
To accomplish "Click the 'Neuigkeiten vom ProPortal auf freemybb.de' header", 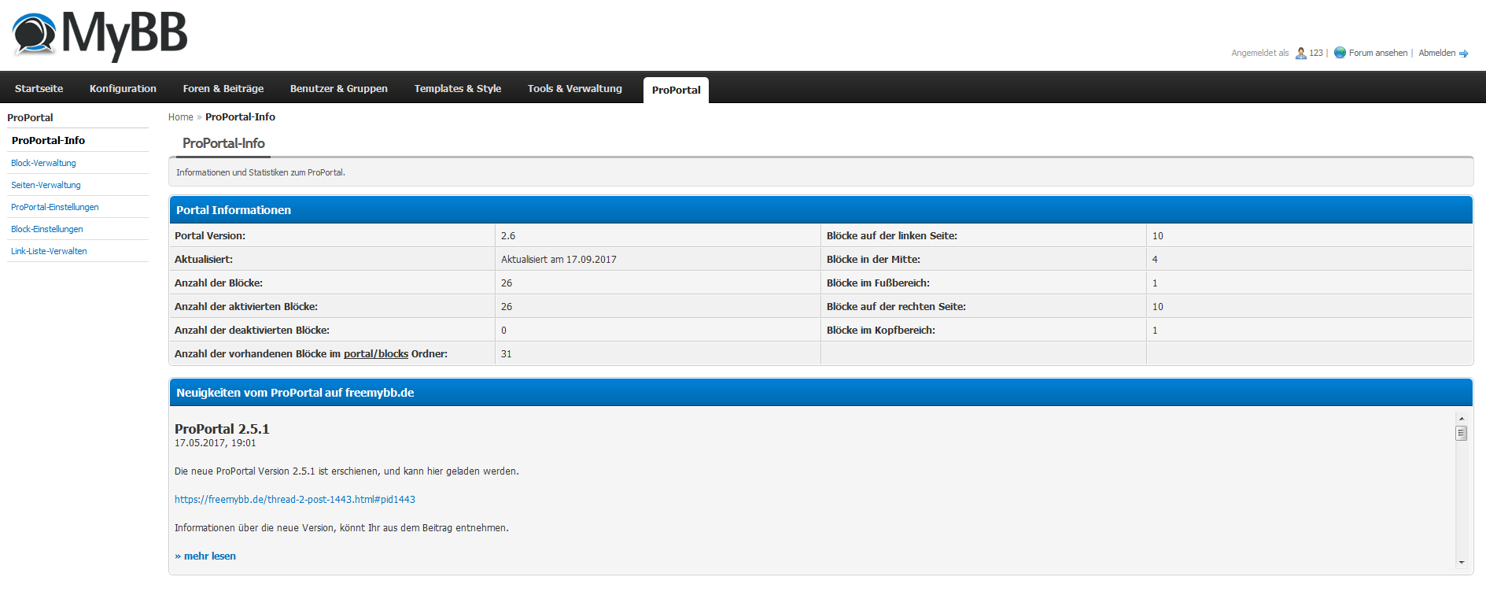I will [821, 393].
